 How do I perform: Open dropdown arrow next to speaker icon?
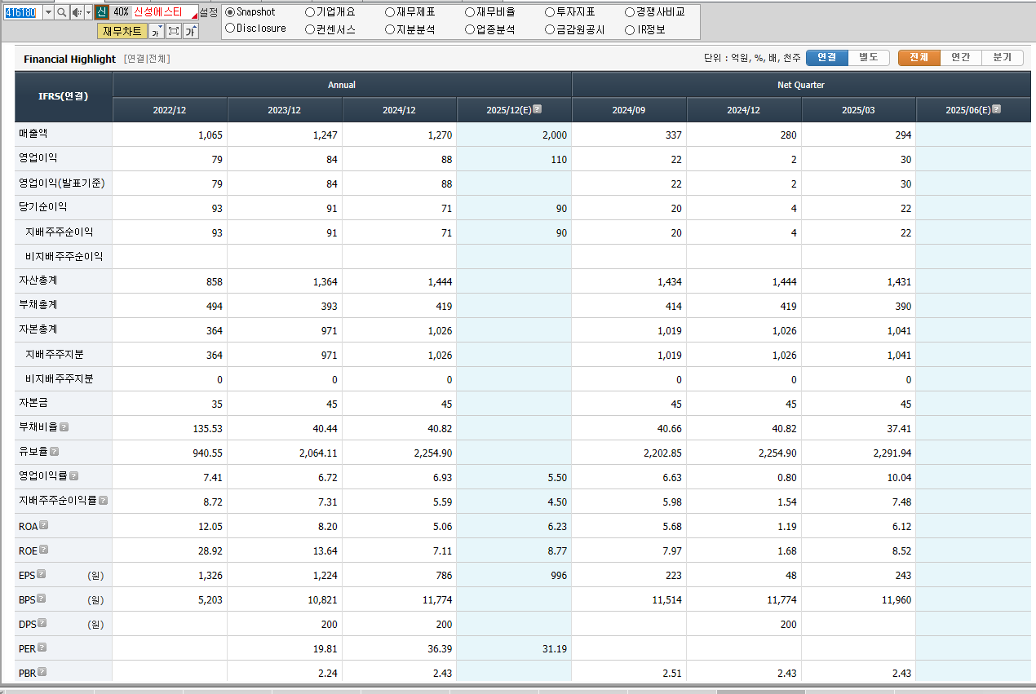click(88, 12)
